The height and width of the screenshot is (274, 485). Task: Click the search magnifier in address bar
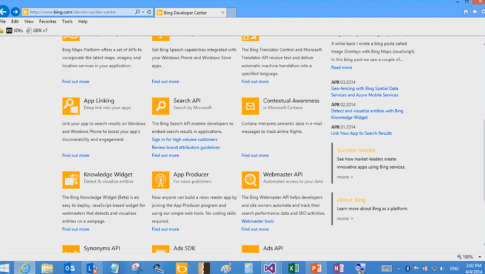pos(138,12)
